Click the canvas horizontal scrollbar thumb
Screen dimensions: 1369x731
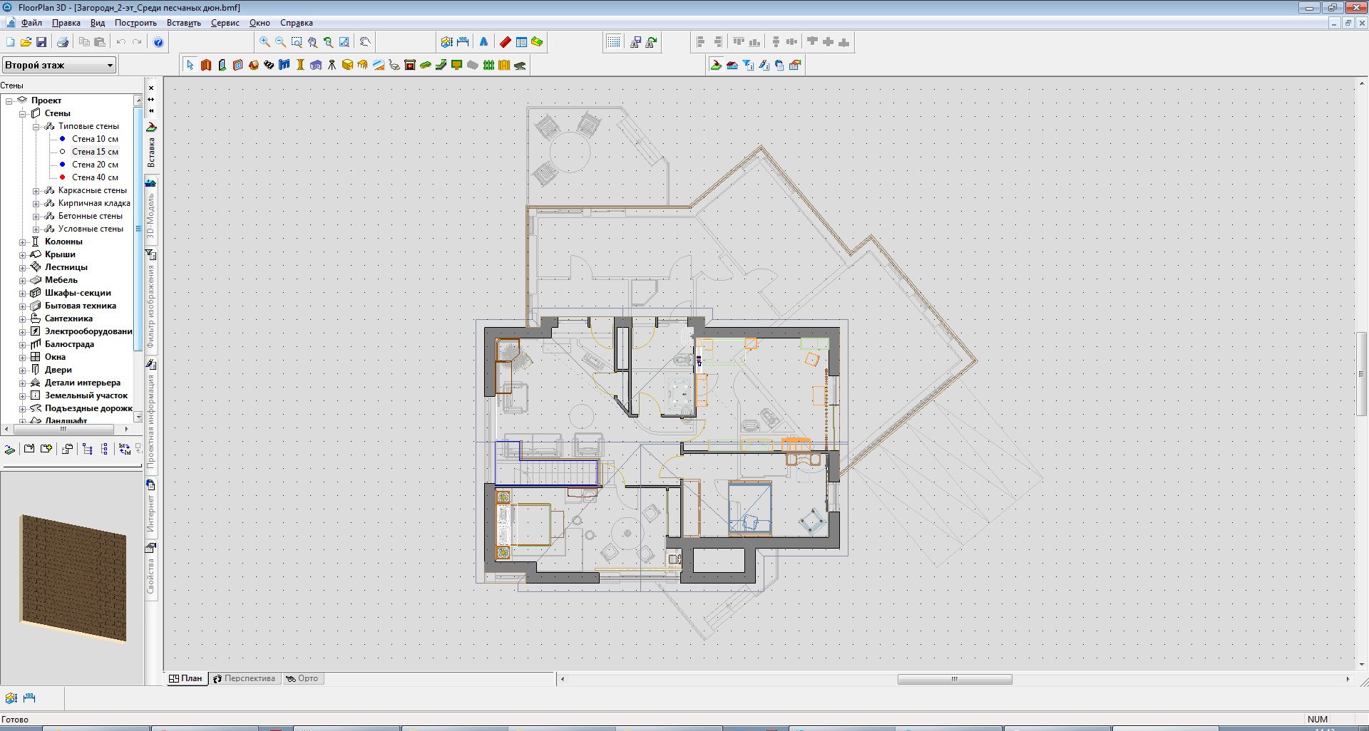[954, 679]
